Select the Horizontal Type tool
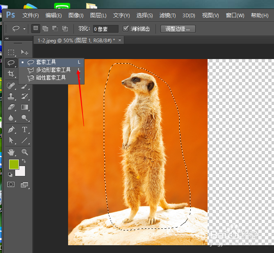The height and width of the screenshot is (253, 274). pos(25,130)
